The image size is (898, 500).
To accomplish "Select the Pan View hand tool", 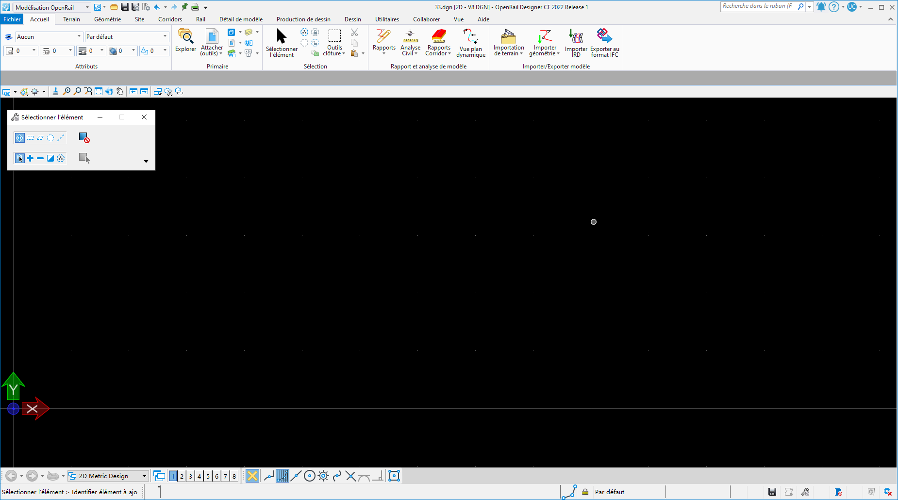I will [120, 91].
